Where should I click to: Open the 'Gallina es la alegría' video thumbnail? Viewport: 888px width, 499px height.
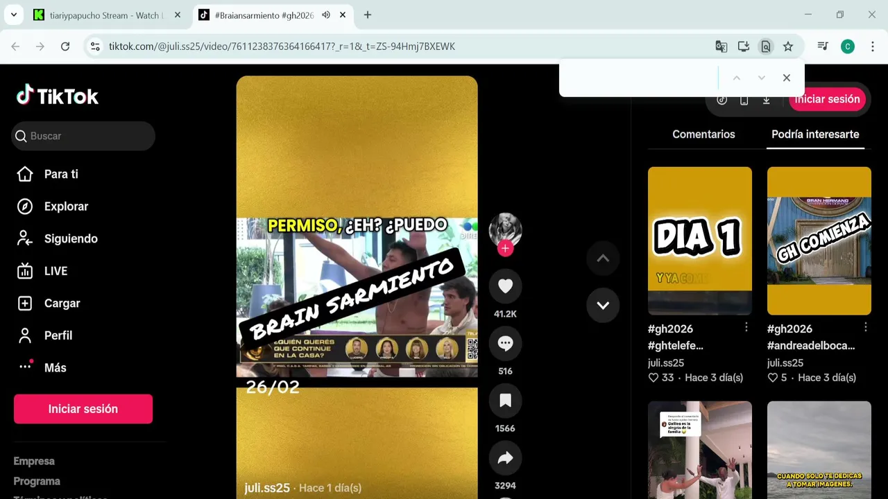tap(700, 450)
